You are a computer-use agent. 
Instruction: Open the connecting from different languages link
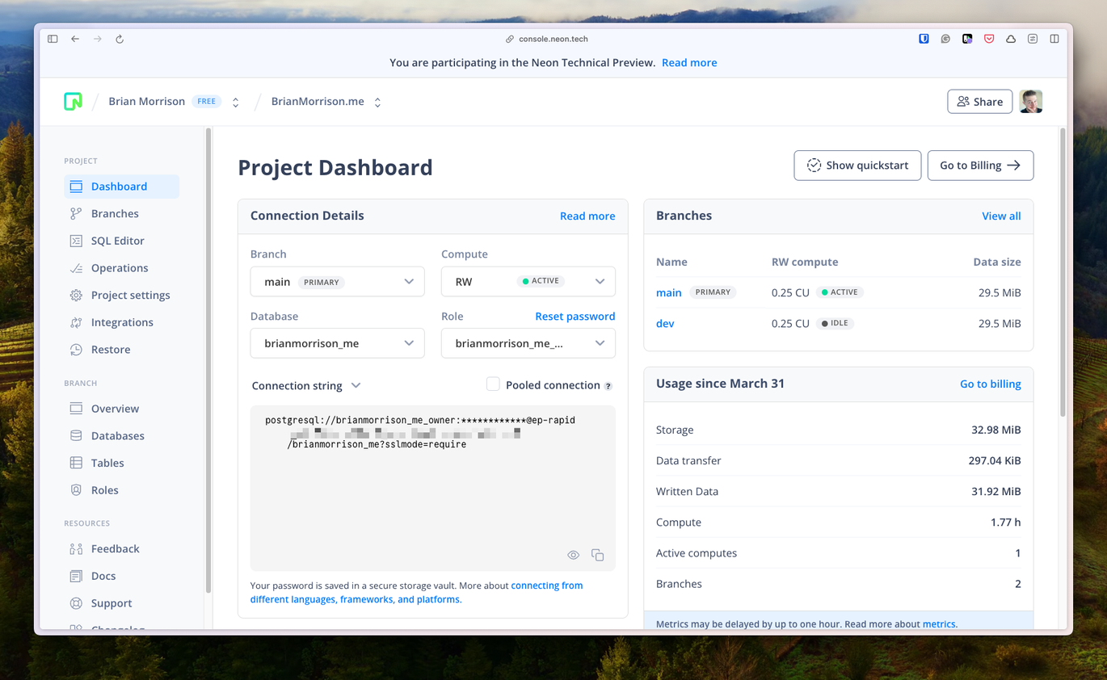pos(417,593)
